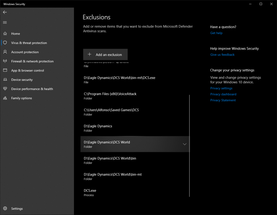Click the App & browser control icon
The image size is (277, 215).
pyautogui.click(x=5, y=71)
